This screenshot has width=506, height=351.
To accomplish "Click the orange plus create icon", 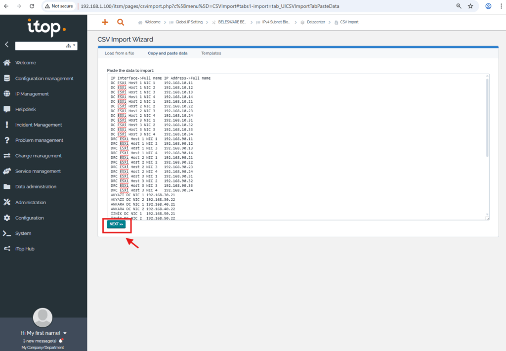I will coord(105,22).
